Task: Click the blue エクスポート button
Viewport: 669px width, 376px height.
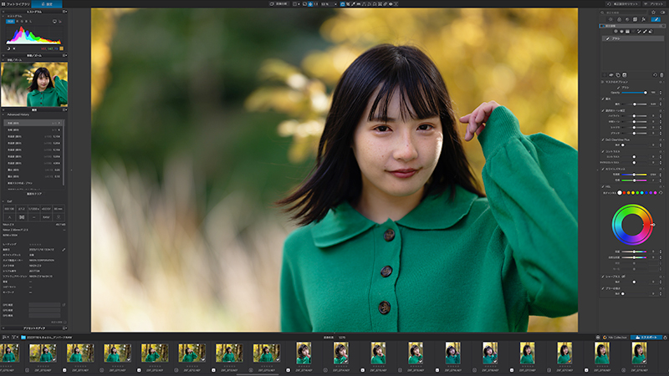Action: [646, 338]
